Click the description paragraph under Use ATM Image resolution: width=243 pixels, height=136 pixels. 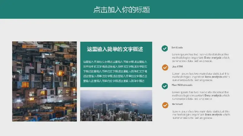201,77
